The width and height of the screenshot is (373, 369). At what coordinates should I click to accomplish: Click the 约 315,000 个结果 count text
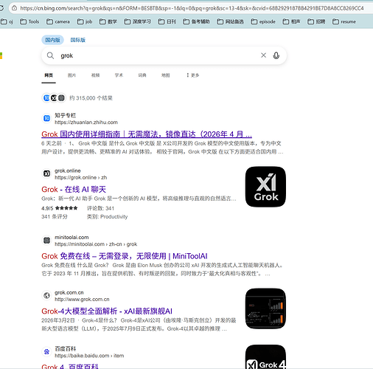[91, 98]
